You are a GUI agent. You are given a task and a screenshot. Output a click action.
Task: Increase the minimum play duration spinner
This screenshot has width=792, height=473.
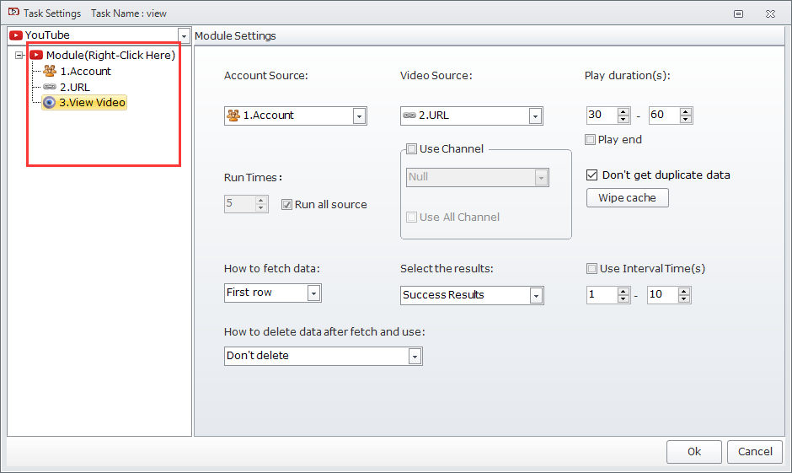623,111
